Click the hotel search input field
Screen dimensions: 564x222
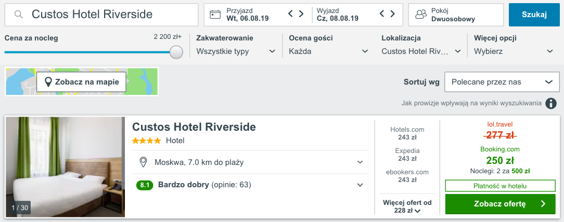(101, 15)
